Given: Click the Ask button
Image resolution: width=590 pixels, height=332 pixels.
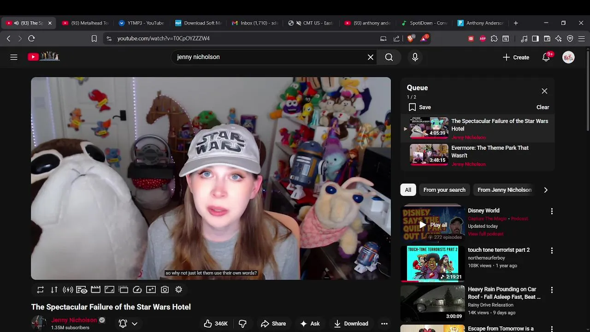Looking at the screenshot, I should pos(310,324).
